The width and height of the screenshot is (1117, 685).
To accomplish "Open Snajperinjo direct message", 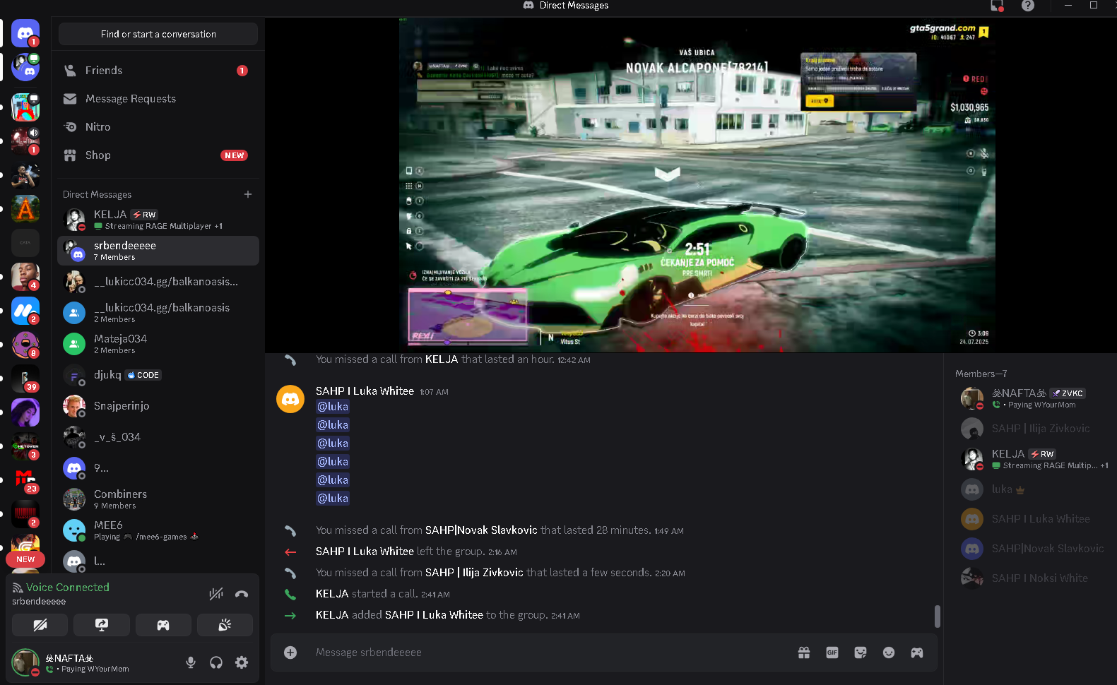I will [x=158, y=406].
